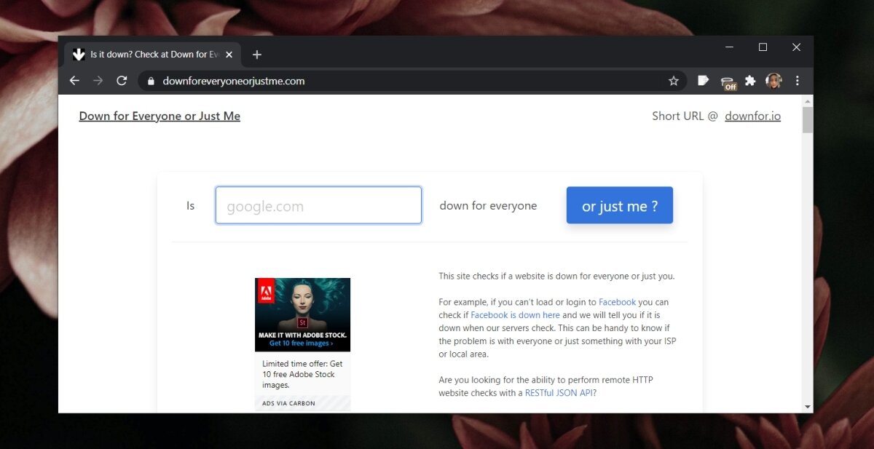Minimize the Chrome window
The image size is (874, 449).
point(729,47)
